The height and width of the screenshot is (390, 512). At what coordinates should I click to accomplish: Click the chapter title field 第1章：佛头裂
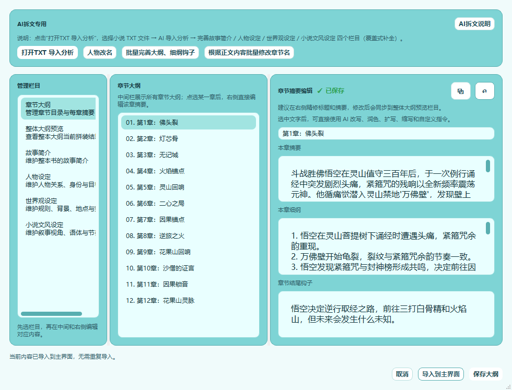386,134
